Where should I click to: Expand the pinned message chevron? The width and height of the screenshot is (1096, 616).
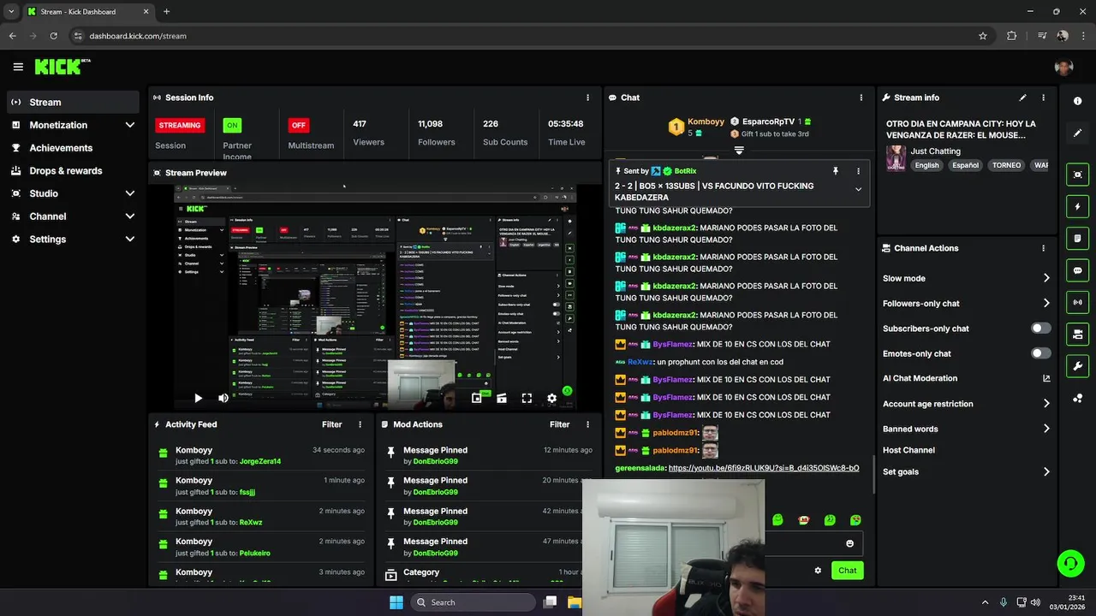[858, 190]
